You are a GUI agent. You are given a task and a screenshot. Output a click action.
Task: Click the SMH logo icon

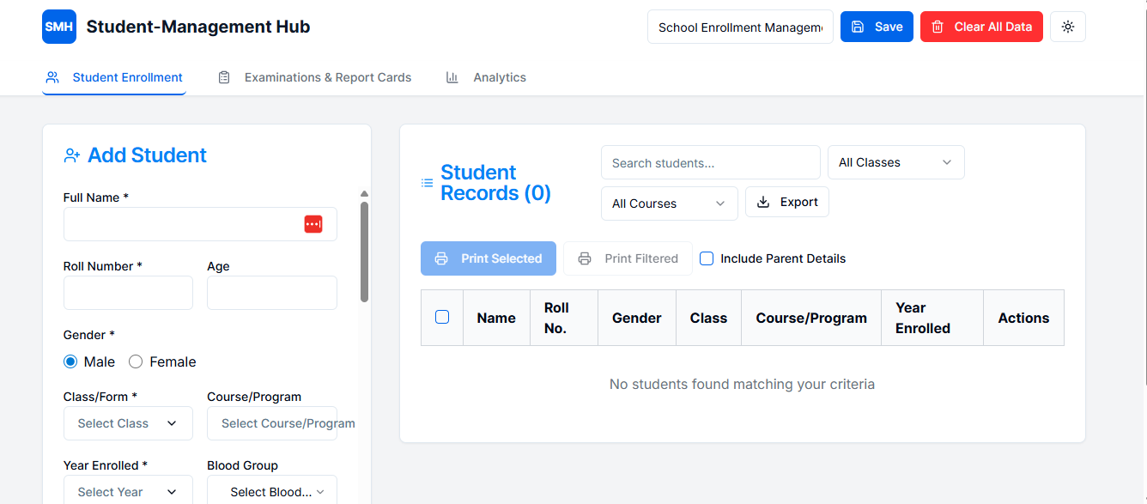pos(59,27)
